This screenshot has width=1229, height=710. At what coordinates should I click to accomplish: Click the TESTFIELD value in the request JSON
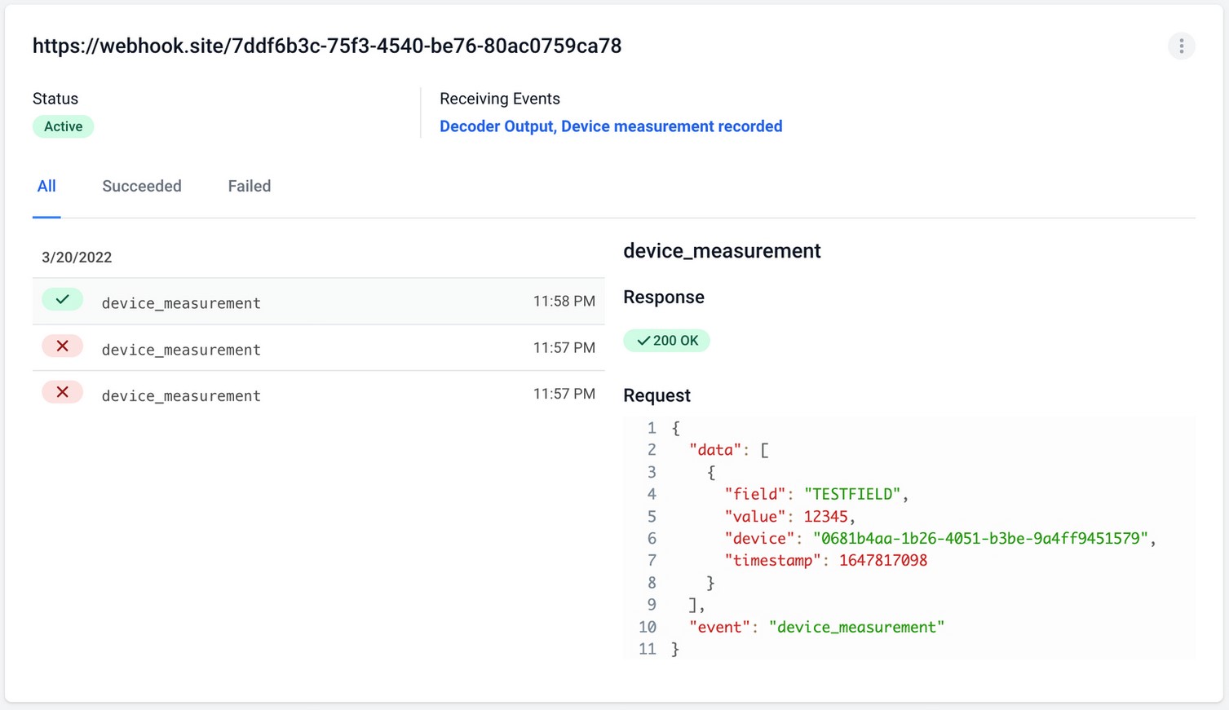point(852,494)
